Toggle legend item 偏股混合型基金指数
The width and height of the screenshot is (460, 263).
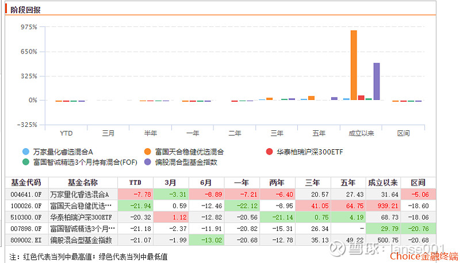[181, 162]
